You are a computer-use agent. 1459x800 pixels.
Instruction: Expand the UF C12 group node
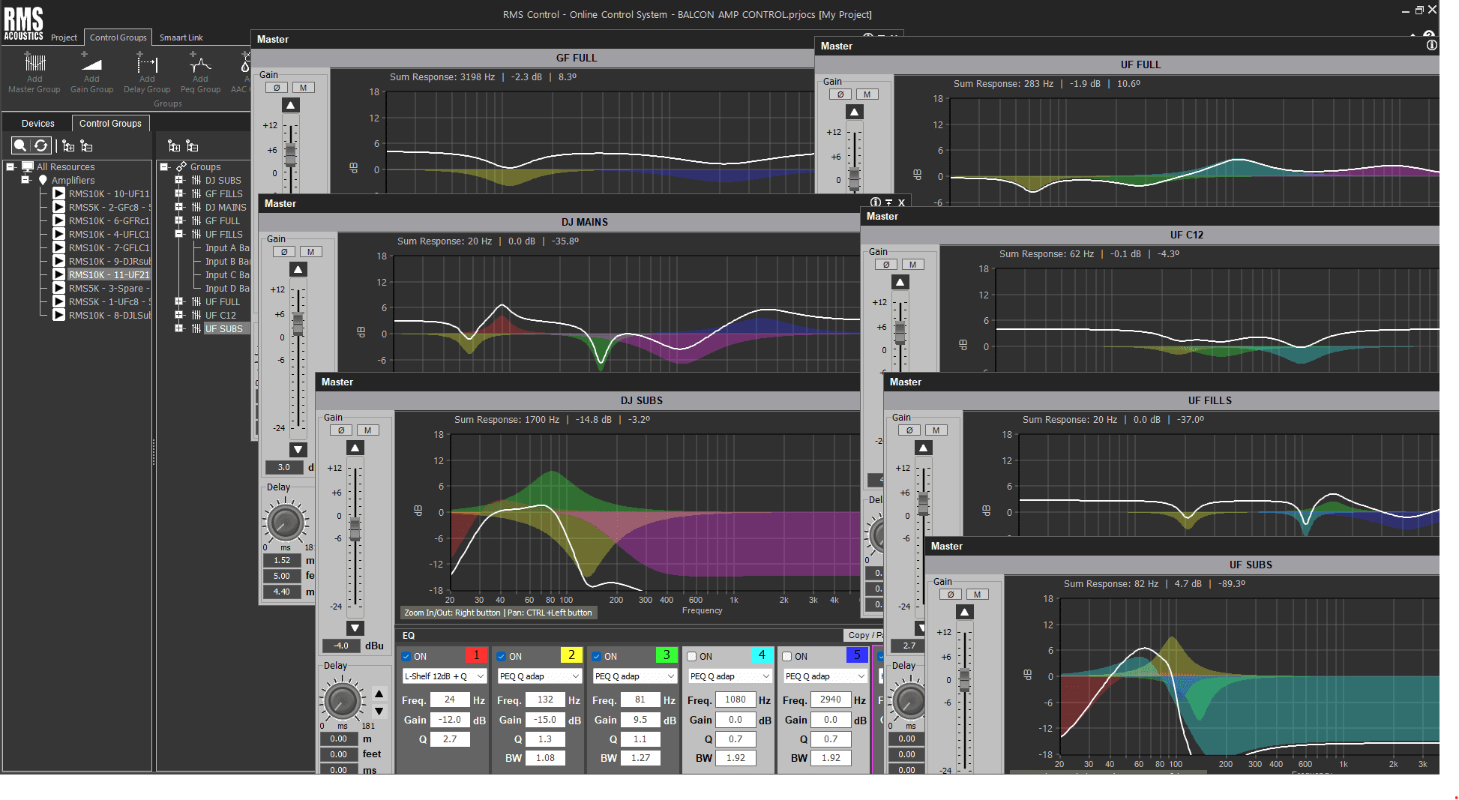pyautogui.click(x=179, y=315)
